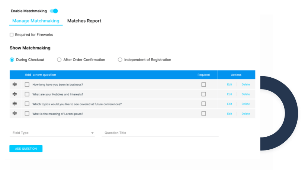The width and height of the screenshot is (308, 188).
Task: Click drag handle for Lorem ipsum question
Action: 15,114
